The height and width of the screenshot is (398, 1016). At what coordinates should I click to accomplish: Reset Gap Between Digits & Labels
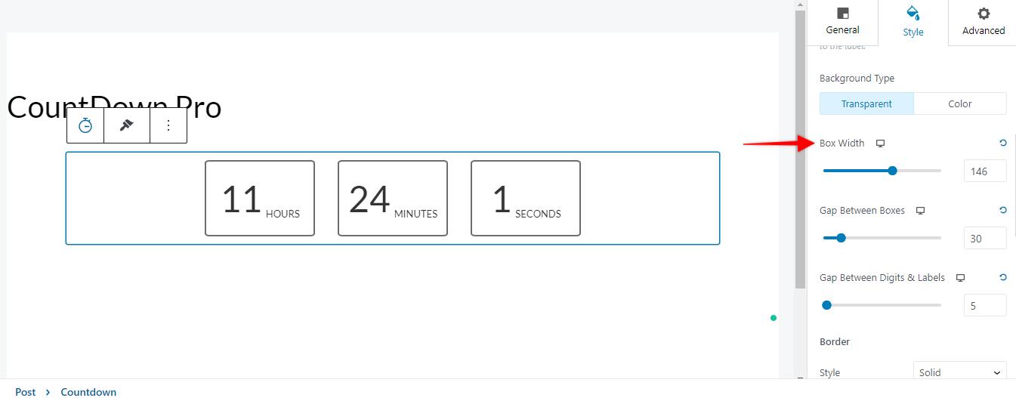[x=1002, y=277]
